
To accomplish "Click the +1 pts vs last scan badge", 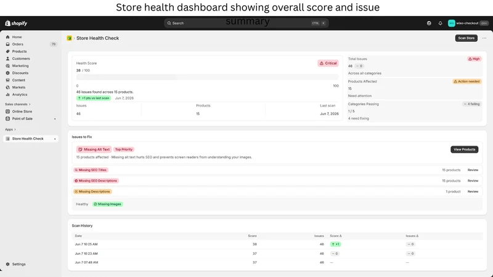I will pyautogui.click(x=94, y=98).
